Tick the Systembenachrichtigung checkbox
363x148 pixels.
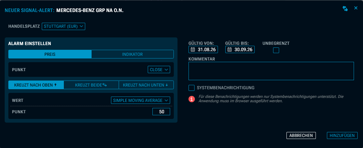click(x=192, y=88)
